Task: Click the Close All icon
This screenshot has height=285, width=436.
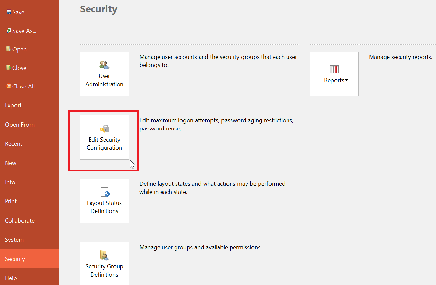Action: coord(9,86)
